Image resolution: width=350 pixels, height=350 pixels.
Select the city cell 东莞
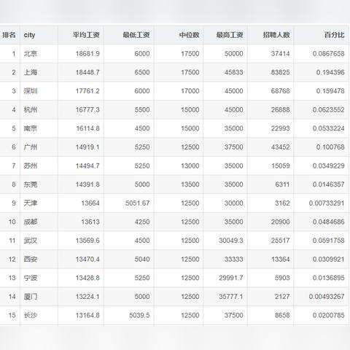31,184
